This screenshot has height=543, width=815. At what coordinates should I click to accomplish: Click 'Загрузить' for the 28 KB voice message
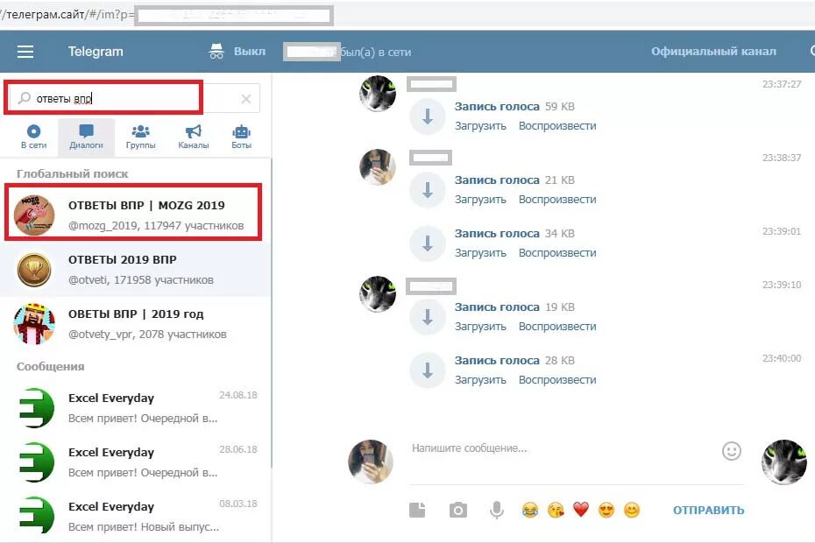[x=480, y=380]
